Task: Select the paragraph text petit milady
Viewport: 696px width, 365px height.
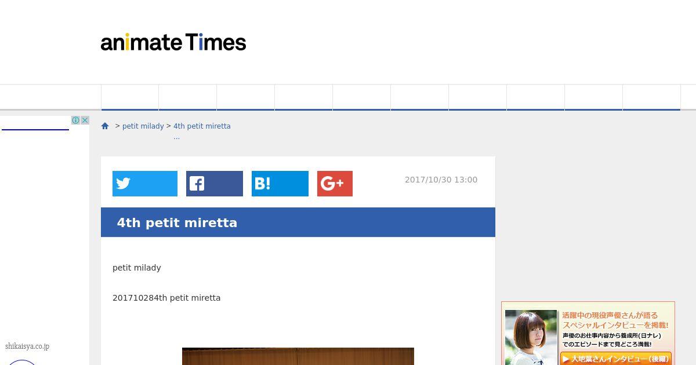Action: point(137,268)
